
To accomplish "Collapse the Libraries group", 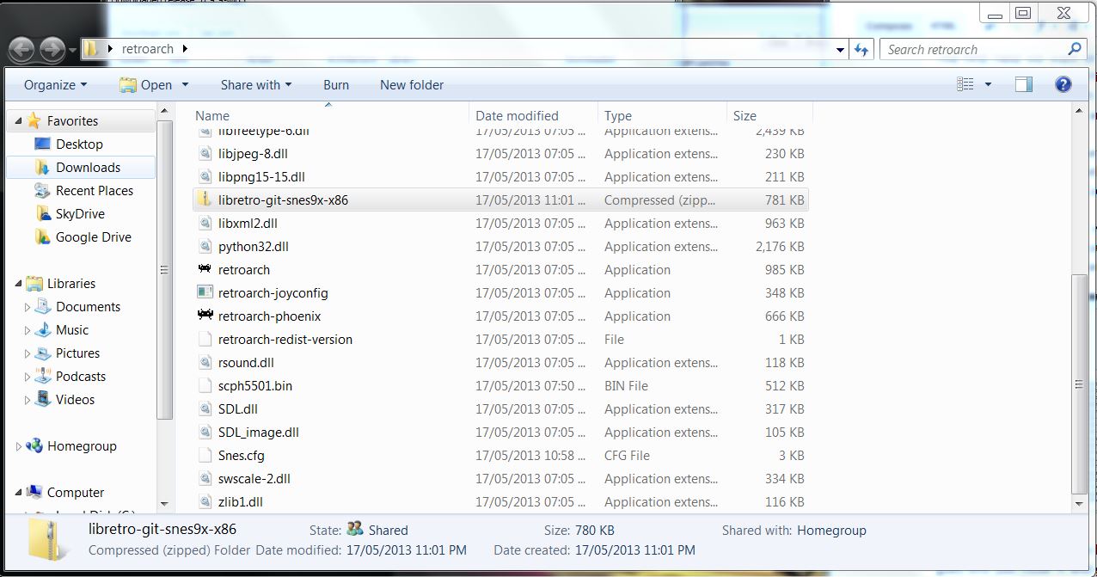I will [x=18, y=284].
